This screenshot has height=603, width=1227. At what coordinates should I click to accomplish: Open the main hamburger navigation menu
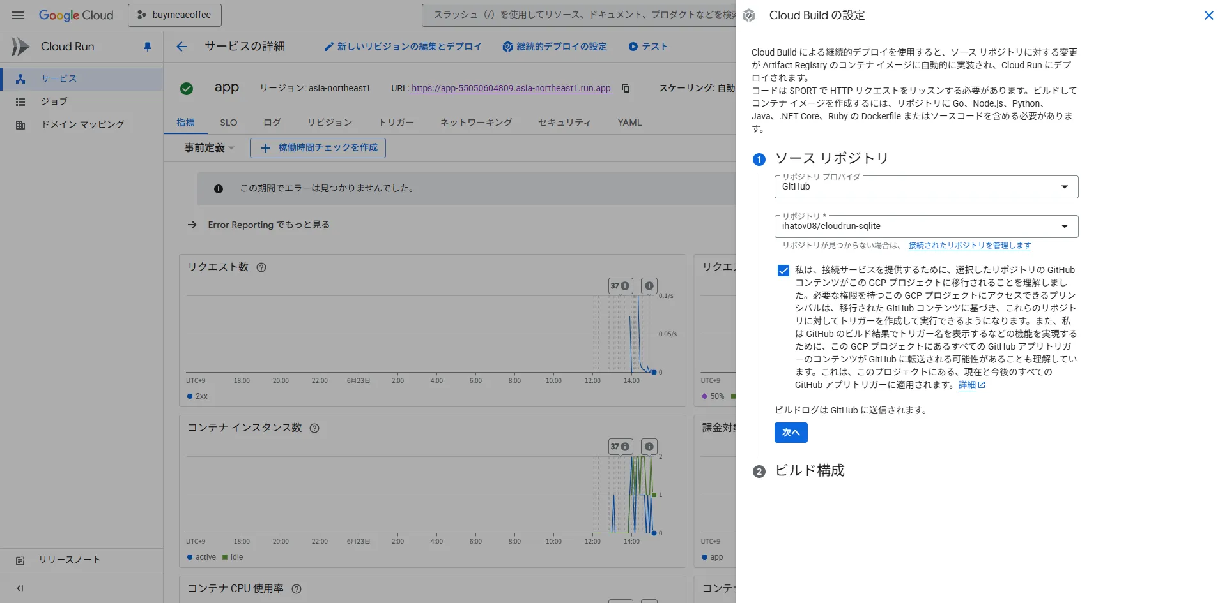(x=18, y=15)
